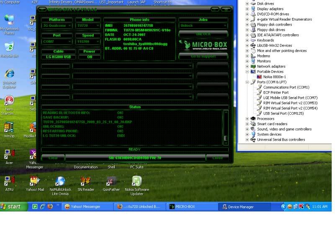Expand the Disk drives node
This screenshot has width=335, height=251.
point(247,4)
